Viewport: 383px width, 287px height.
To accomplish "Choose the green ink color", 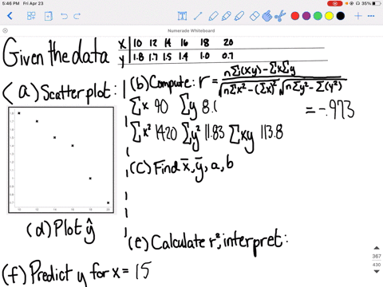I will click(x=318, y=16).
